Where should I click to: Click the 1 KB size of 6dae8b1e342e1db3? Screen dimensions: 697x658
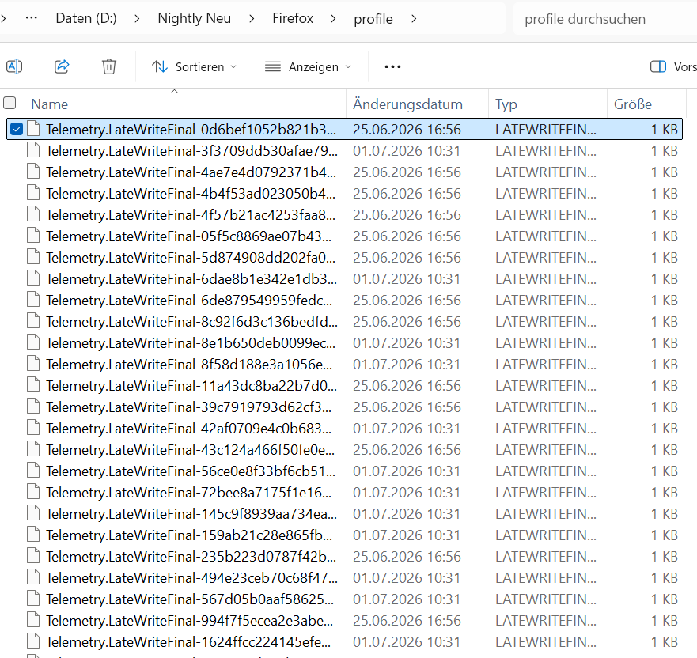(x=664, y=279)
